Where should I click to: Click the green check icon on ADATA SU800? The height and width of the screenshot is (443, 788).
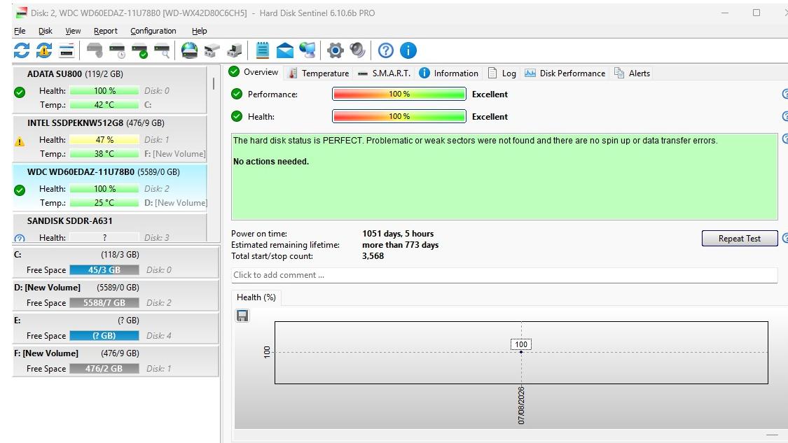click(20, 92)
